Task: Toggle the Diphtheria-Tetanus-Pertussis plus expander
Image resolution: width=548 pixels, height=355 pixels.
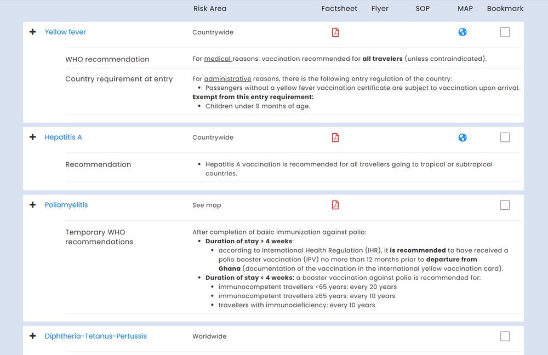Action: tap(32, 336)
